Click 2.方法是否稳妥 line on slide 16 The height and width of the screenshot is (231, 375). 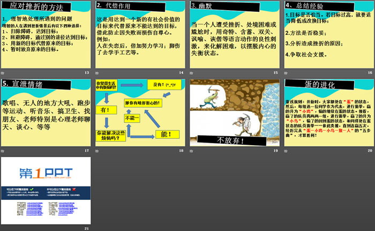306,33
